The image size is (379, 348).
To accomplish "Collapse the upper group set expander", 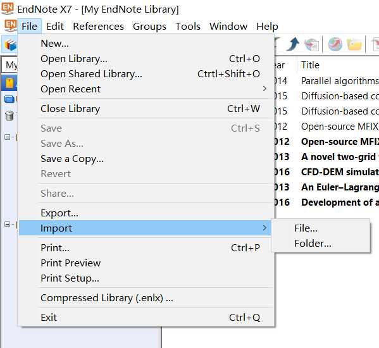I will coord(7,137).
